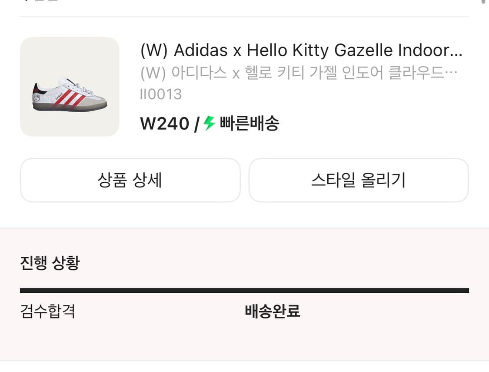Open the 진행 상황 progress section header
The image size is (489, 372).
click(51, 262)
